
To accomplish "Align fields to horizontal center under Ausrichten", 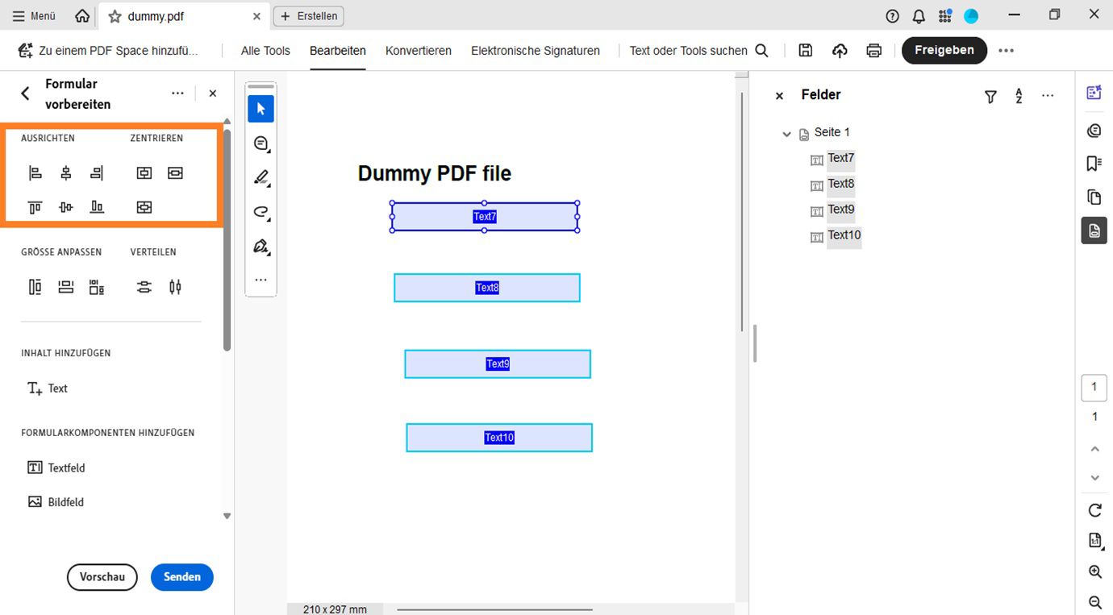I will (66, 172).
